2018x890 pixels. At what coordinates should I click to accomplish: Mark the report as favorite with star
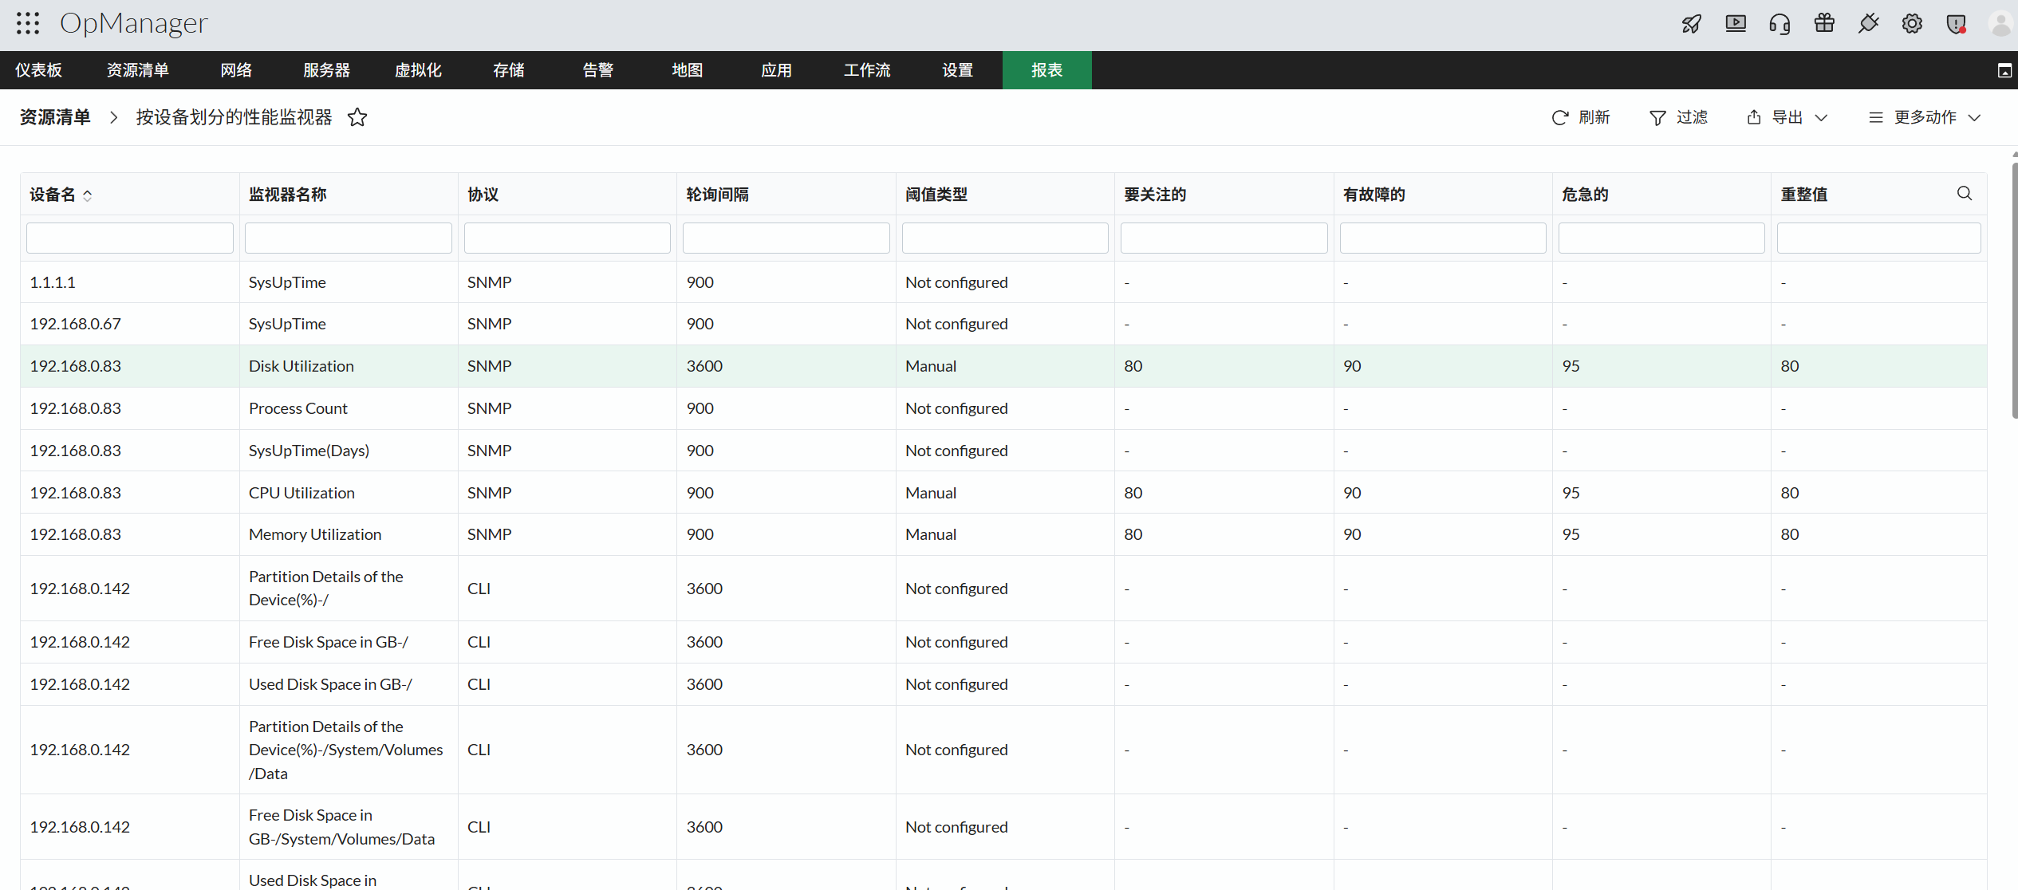click(x=357, y=117)
